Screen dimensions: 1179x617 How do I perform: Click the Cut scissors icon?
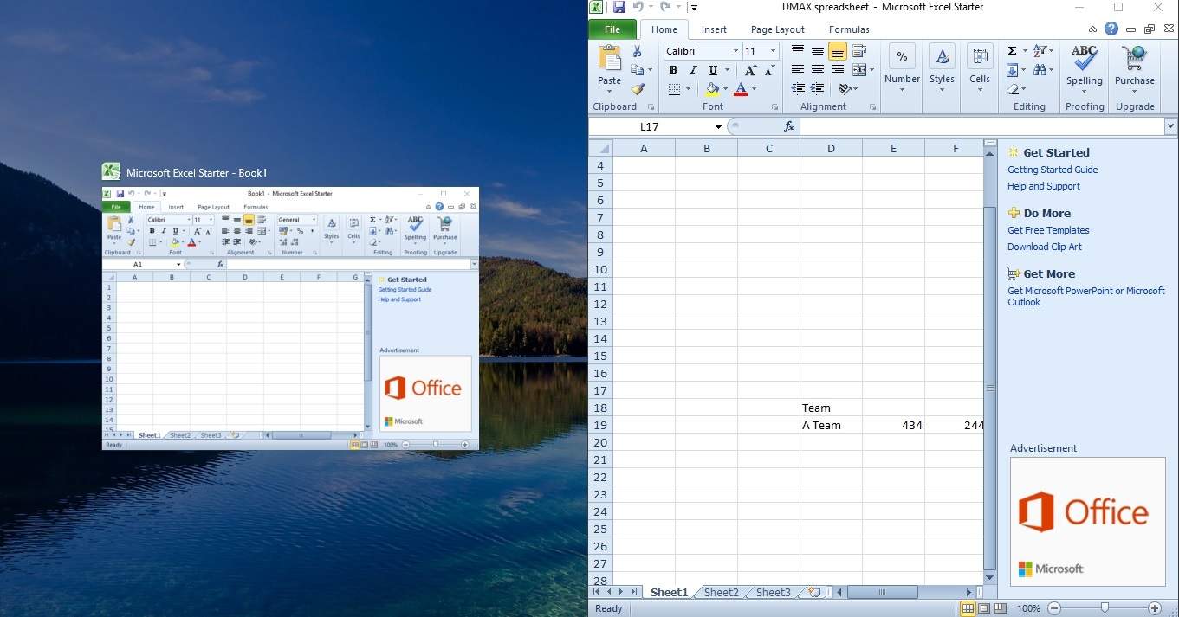point(638,52)
